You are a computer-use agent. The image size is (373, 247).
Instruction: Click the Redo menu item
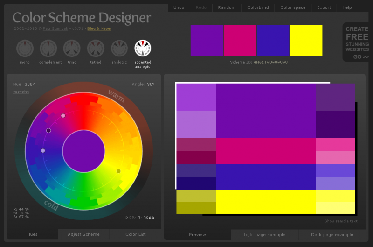pyautogui.click(x=201, y=7)
